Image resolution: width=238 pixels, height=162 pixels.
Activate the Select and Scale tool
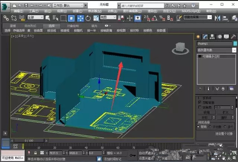(96, 18)
